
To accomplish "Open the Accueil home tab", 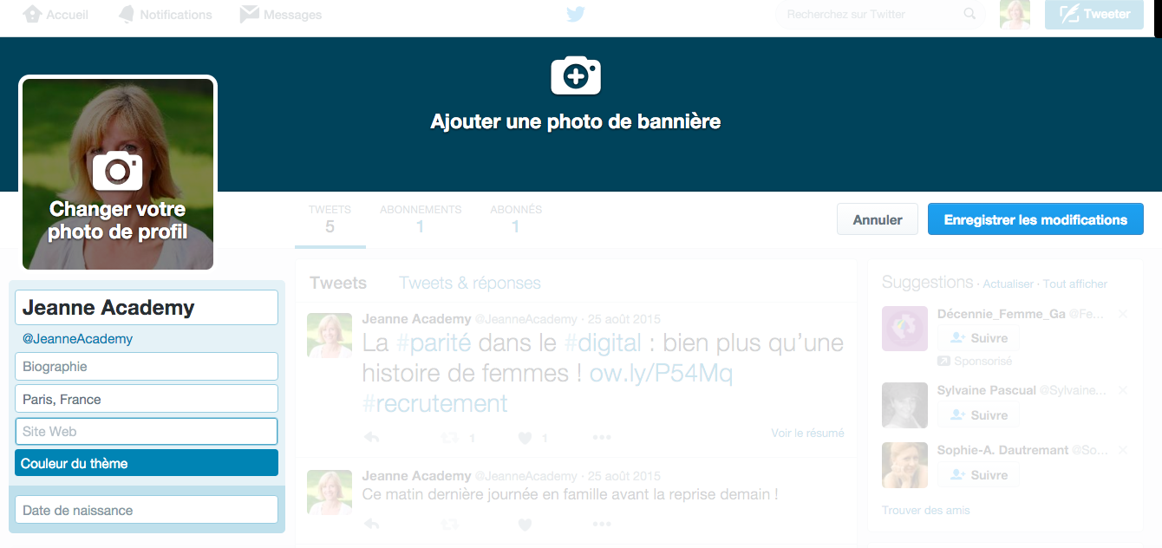I will 56,15.
